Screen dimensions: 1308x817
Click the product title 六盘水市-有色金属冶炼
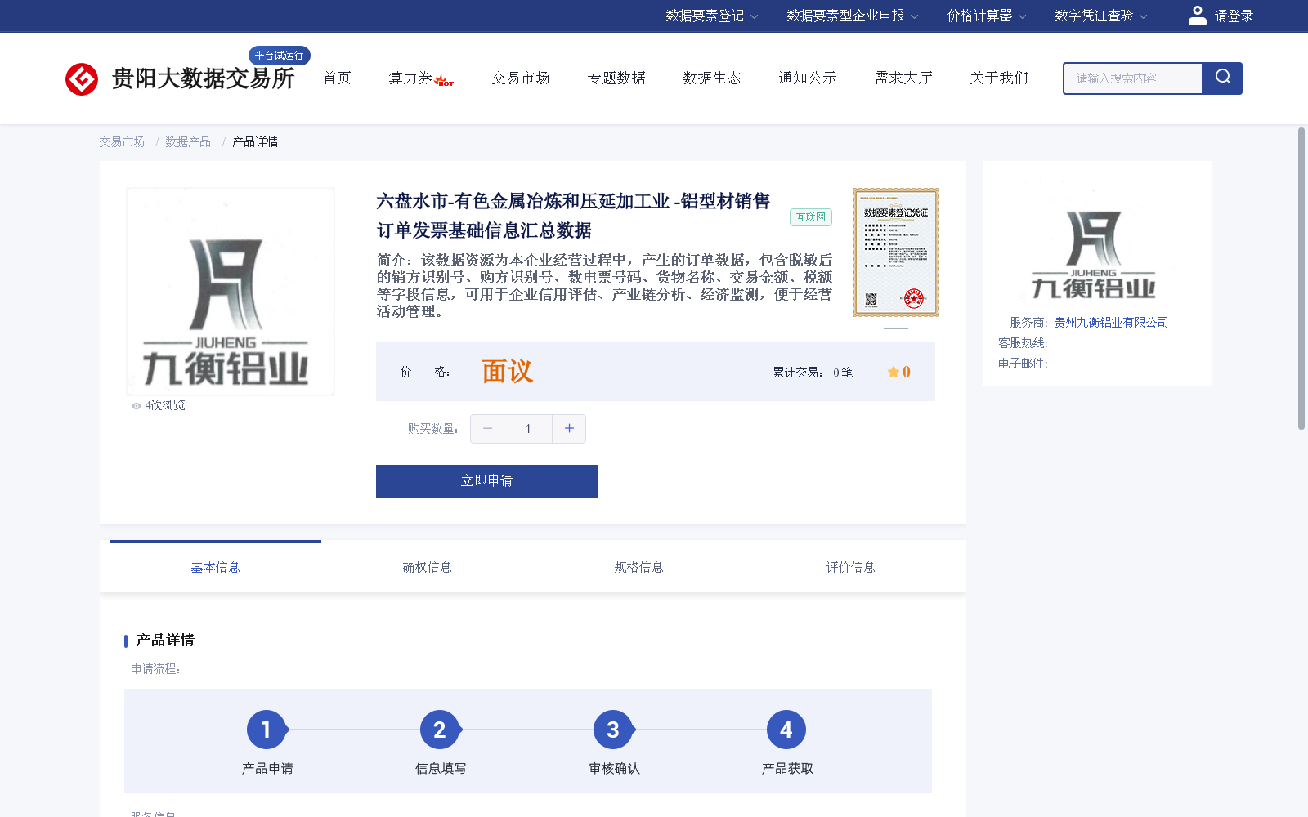[x=573, y=216]
